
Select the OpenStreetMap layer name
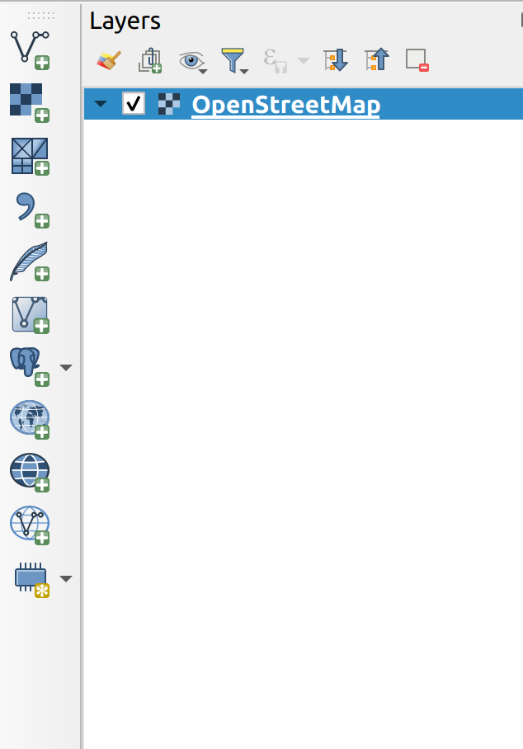pos(285,105)
